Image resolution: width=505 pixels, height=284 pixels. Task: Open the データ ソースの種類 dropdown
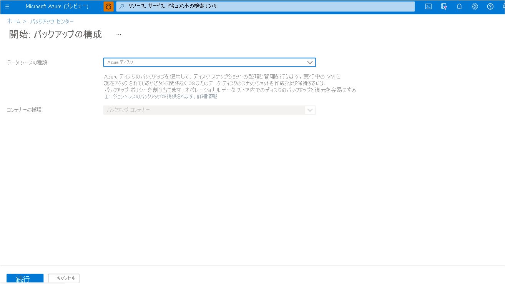coord(209,62)
